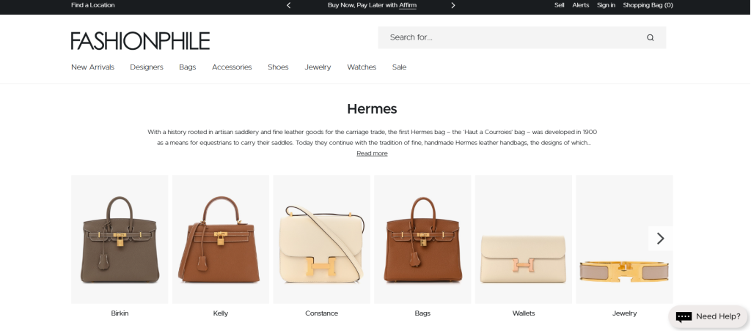Image resolution: width=751 pixels, height=331 pixels.
Task: Click the FASHIONPHILE logo
Action: (x=140, y=41)
